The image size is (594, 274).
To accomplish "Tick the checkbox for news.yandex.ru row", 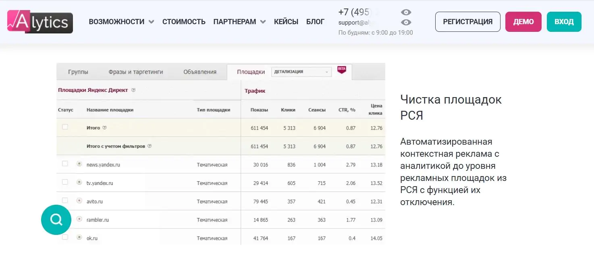I will 65,164.
